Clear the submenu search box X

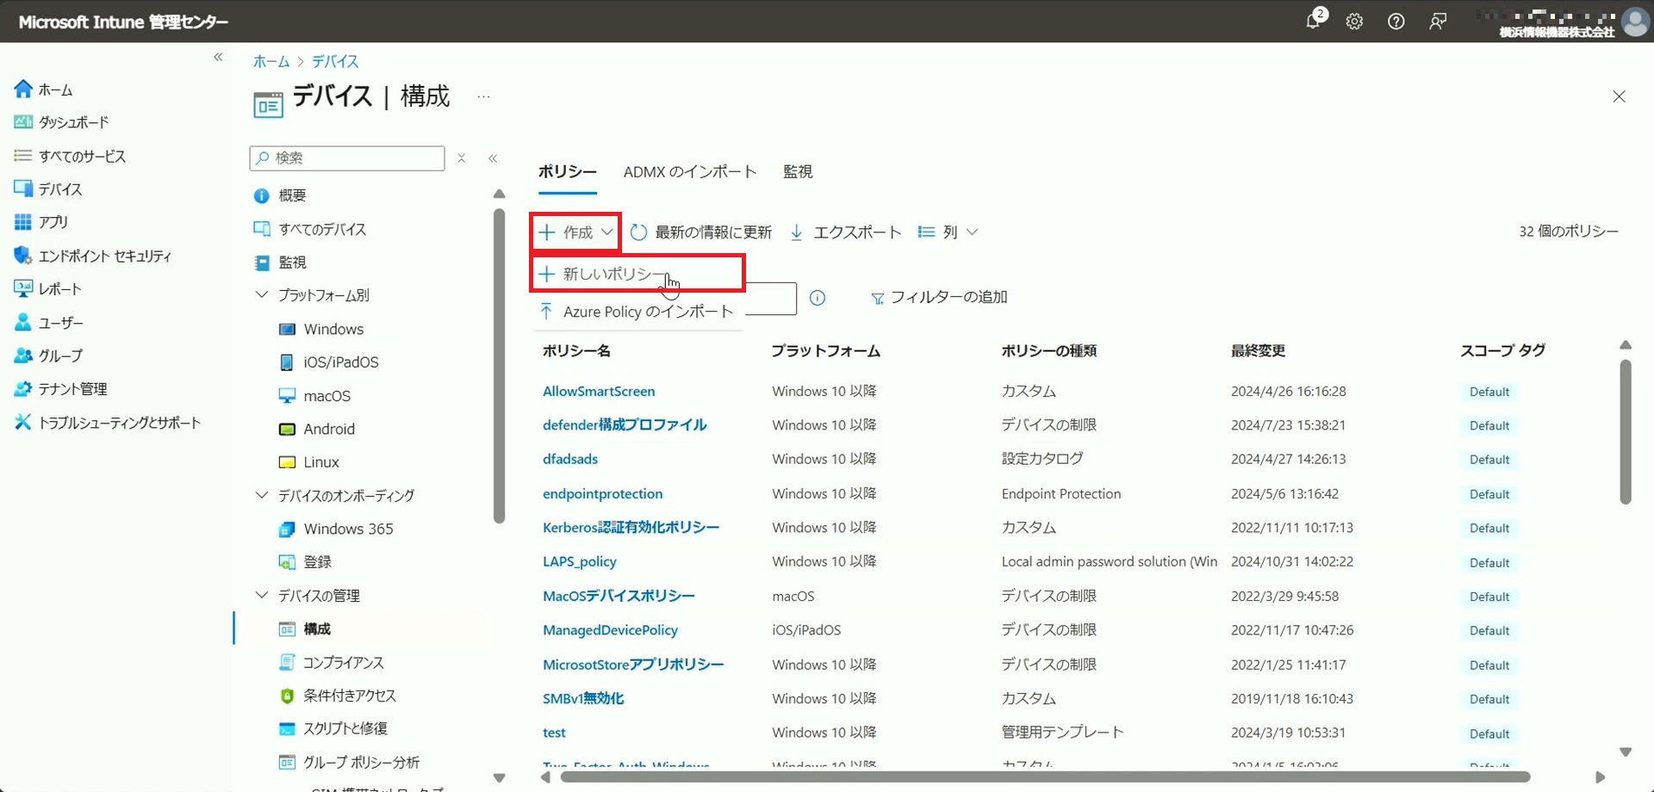tap(462, 158)
